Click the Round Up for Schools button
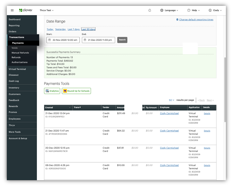Image resolution: width=234 pixels, height=186 pixels. pos(76,91)
